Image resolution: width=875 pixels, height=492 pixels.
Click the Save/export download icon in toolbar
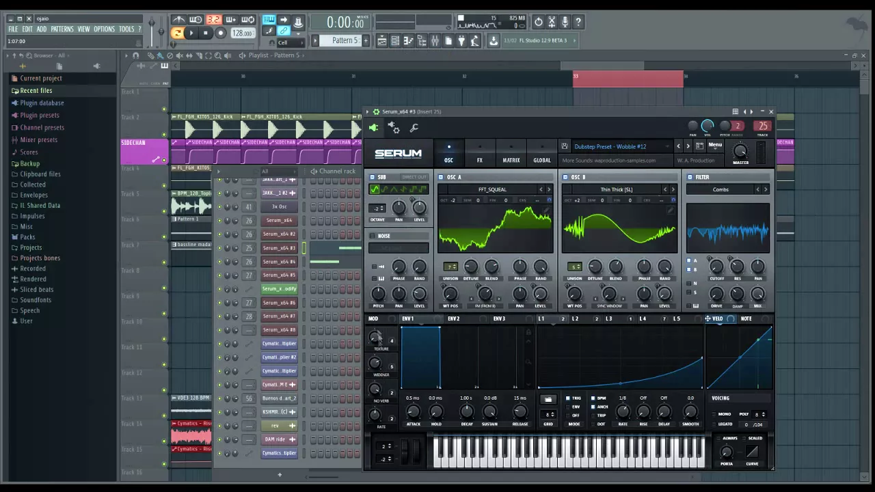[x=494, y=41]
